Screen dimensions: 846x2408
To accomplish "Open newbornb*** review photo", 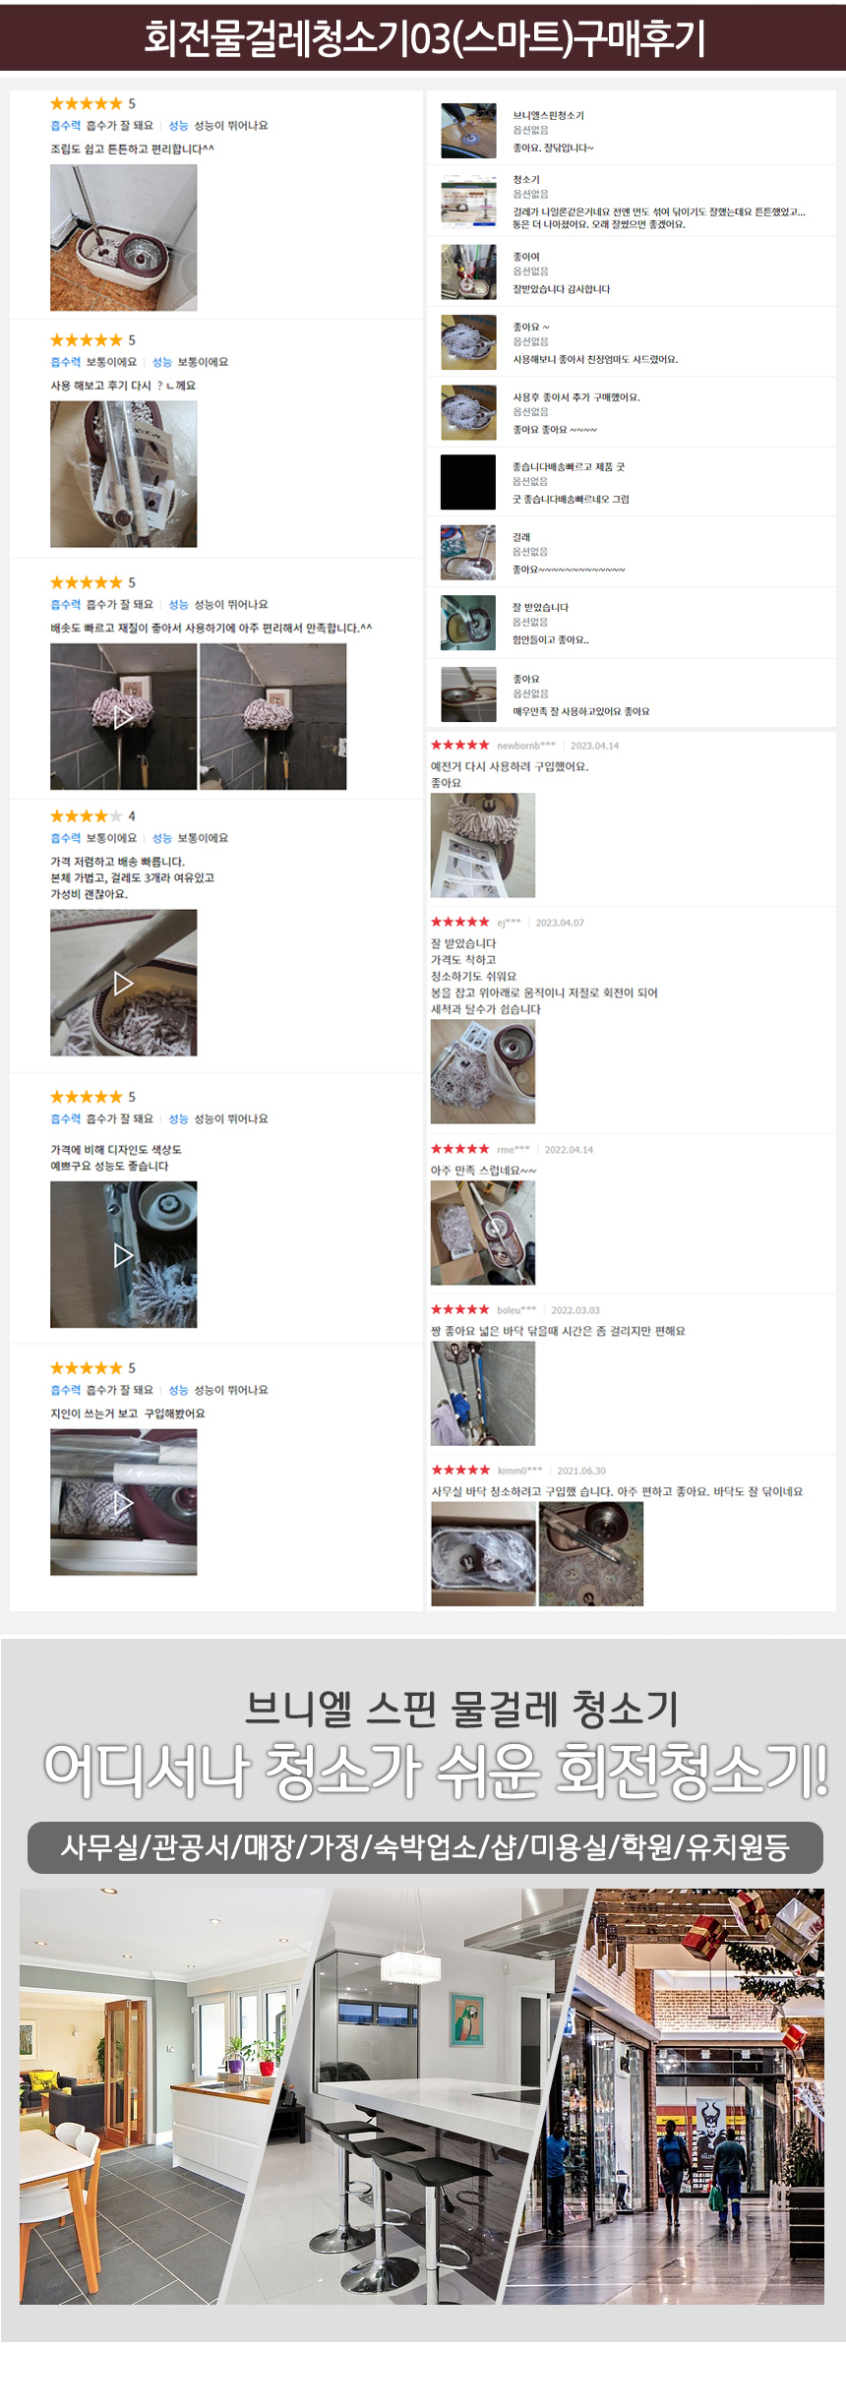I will click(x=483, y=846).
